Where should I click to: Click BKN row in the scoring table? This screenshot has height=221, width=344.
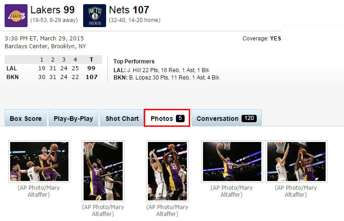point(53,77)
